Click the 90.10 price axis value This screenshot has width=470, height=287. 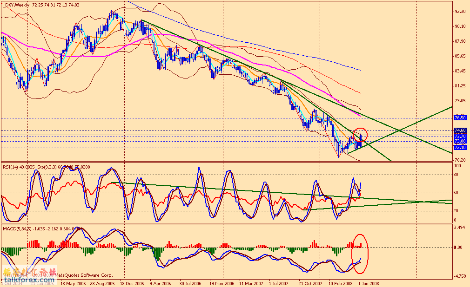coord(460,26)
